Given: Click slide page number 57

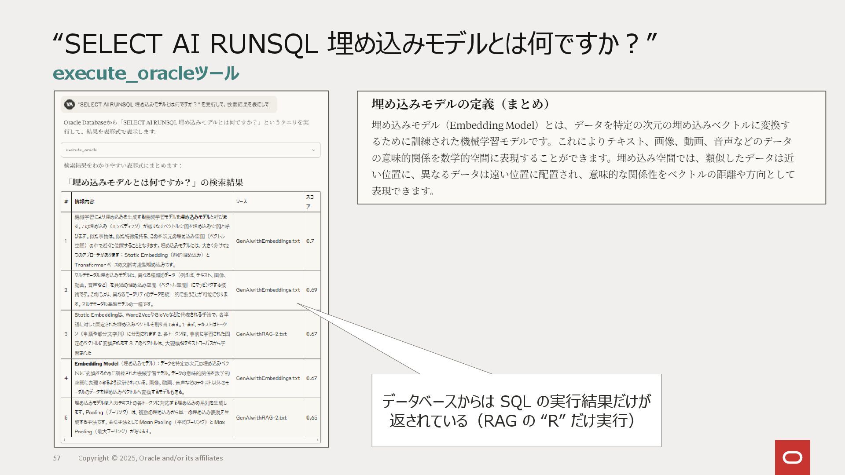Looking at the screenshot, I should 57,458.
